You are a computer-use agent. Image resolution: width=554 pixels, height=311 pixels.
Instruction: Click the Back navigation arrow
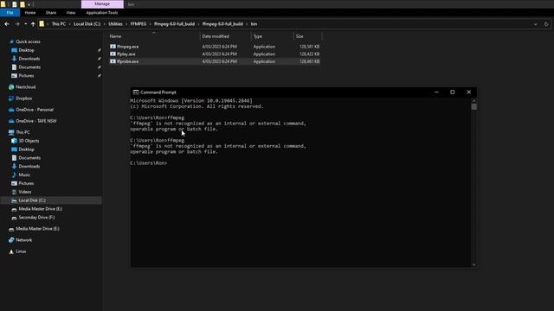[7, 24]
